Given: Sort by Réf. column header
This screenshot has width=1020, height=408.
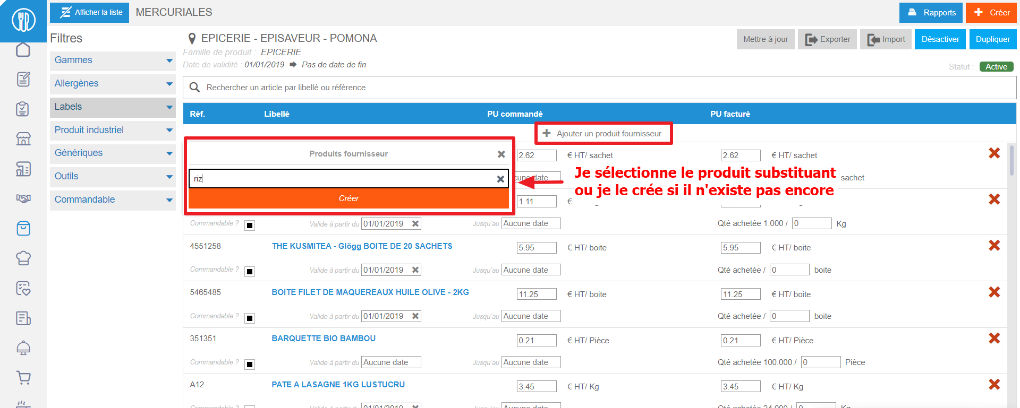Looking at the screenshot, I should pos(197,114).
